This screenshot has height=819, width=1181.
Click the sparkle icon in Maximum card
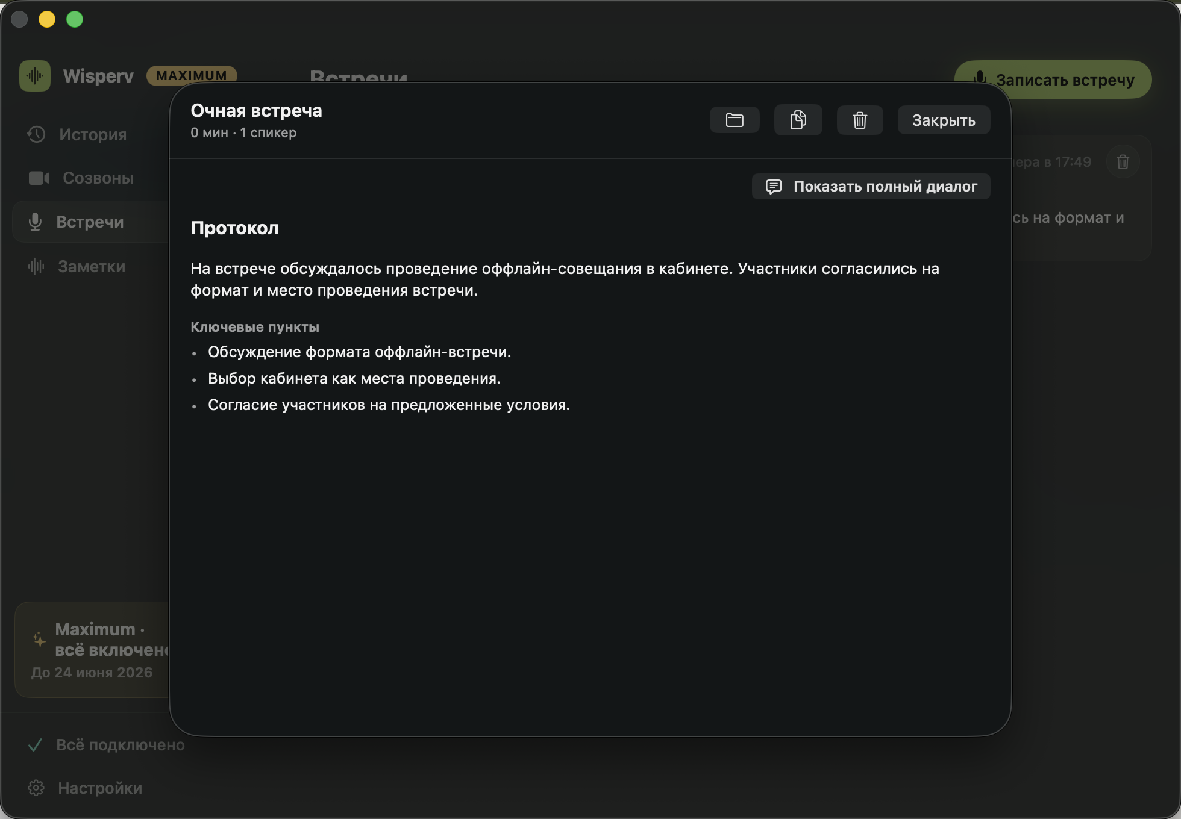click(x=39, y=640)
